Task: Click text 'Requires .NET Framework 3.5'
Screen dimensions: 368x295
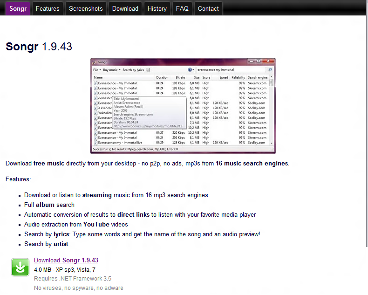Action: coord(73,279)
